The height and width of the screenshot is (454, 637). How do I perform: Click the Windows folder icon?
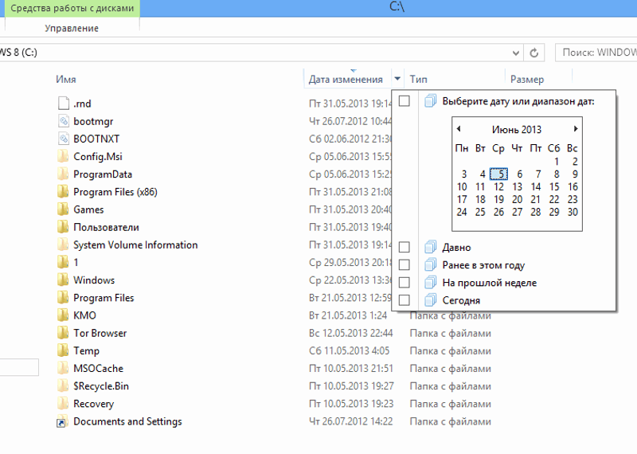[x=63, y=280]
